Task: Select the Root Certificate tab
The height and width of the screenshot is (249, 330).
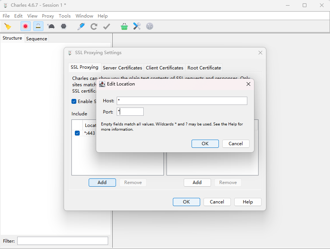Action: (x=204, y=68)
